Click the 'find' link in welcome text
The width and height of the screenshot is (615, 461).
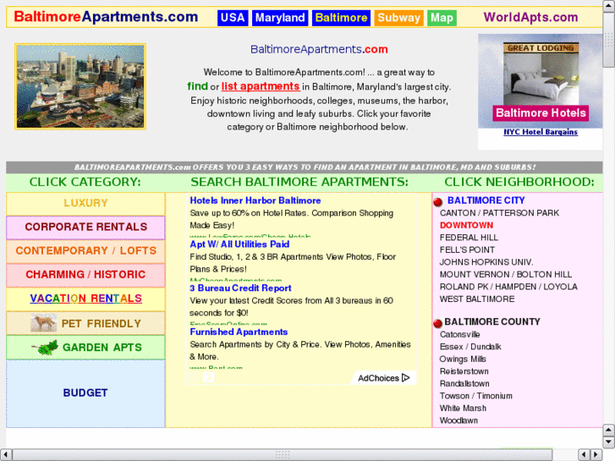197,86
